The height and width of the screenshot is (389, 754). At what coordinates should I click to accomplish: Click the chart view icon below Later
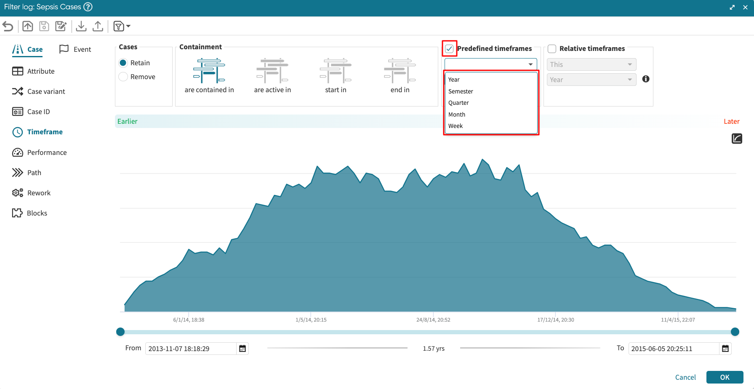[737, 139]
